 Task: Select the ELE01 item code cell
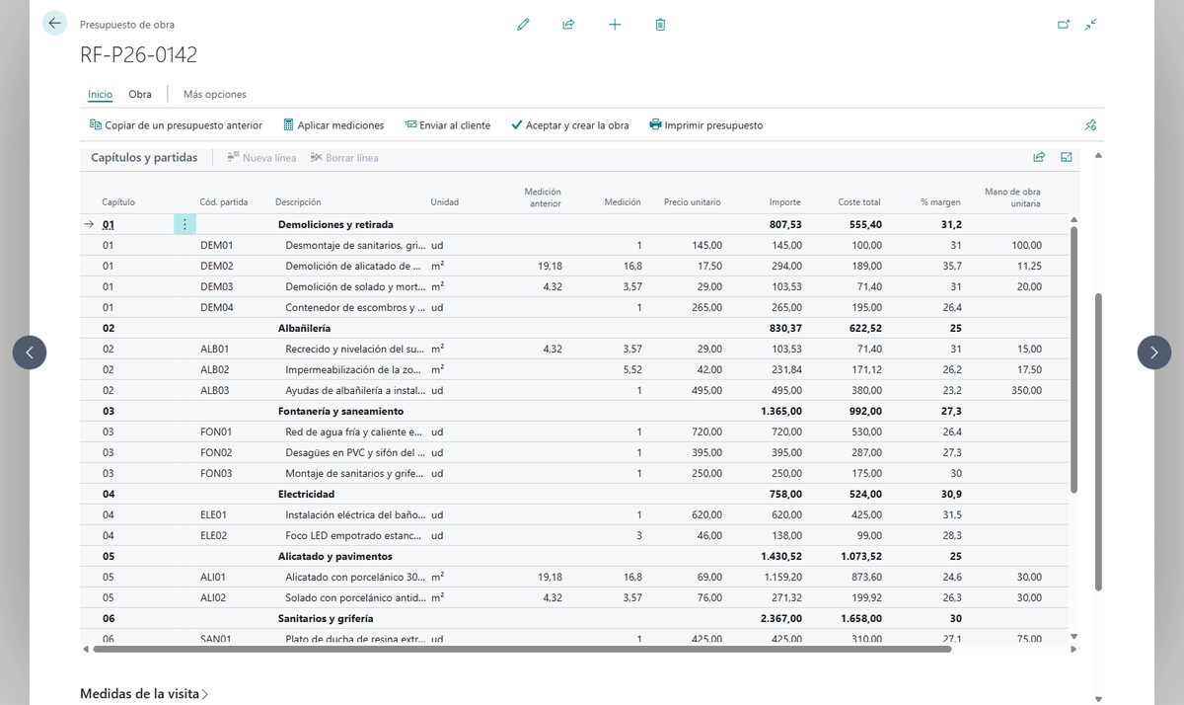[x=214, y=514]
